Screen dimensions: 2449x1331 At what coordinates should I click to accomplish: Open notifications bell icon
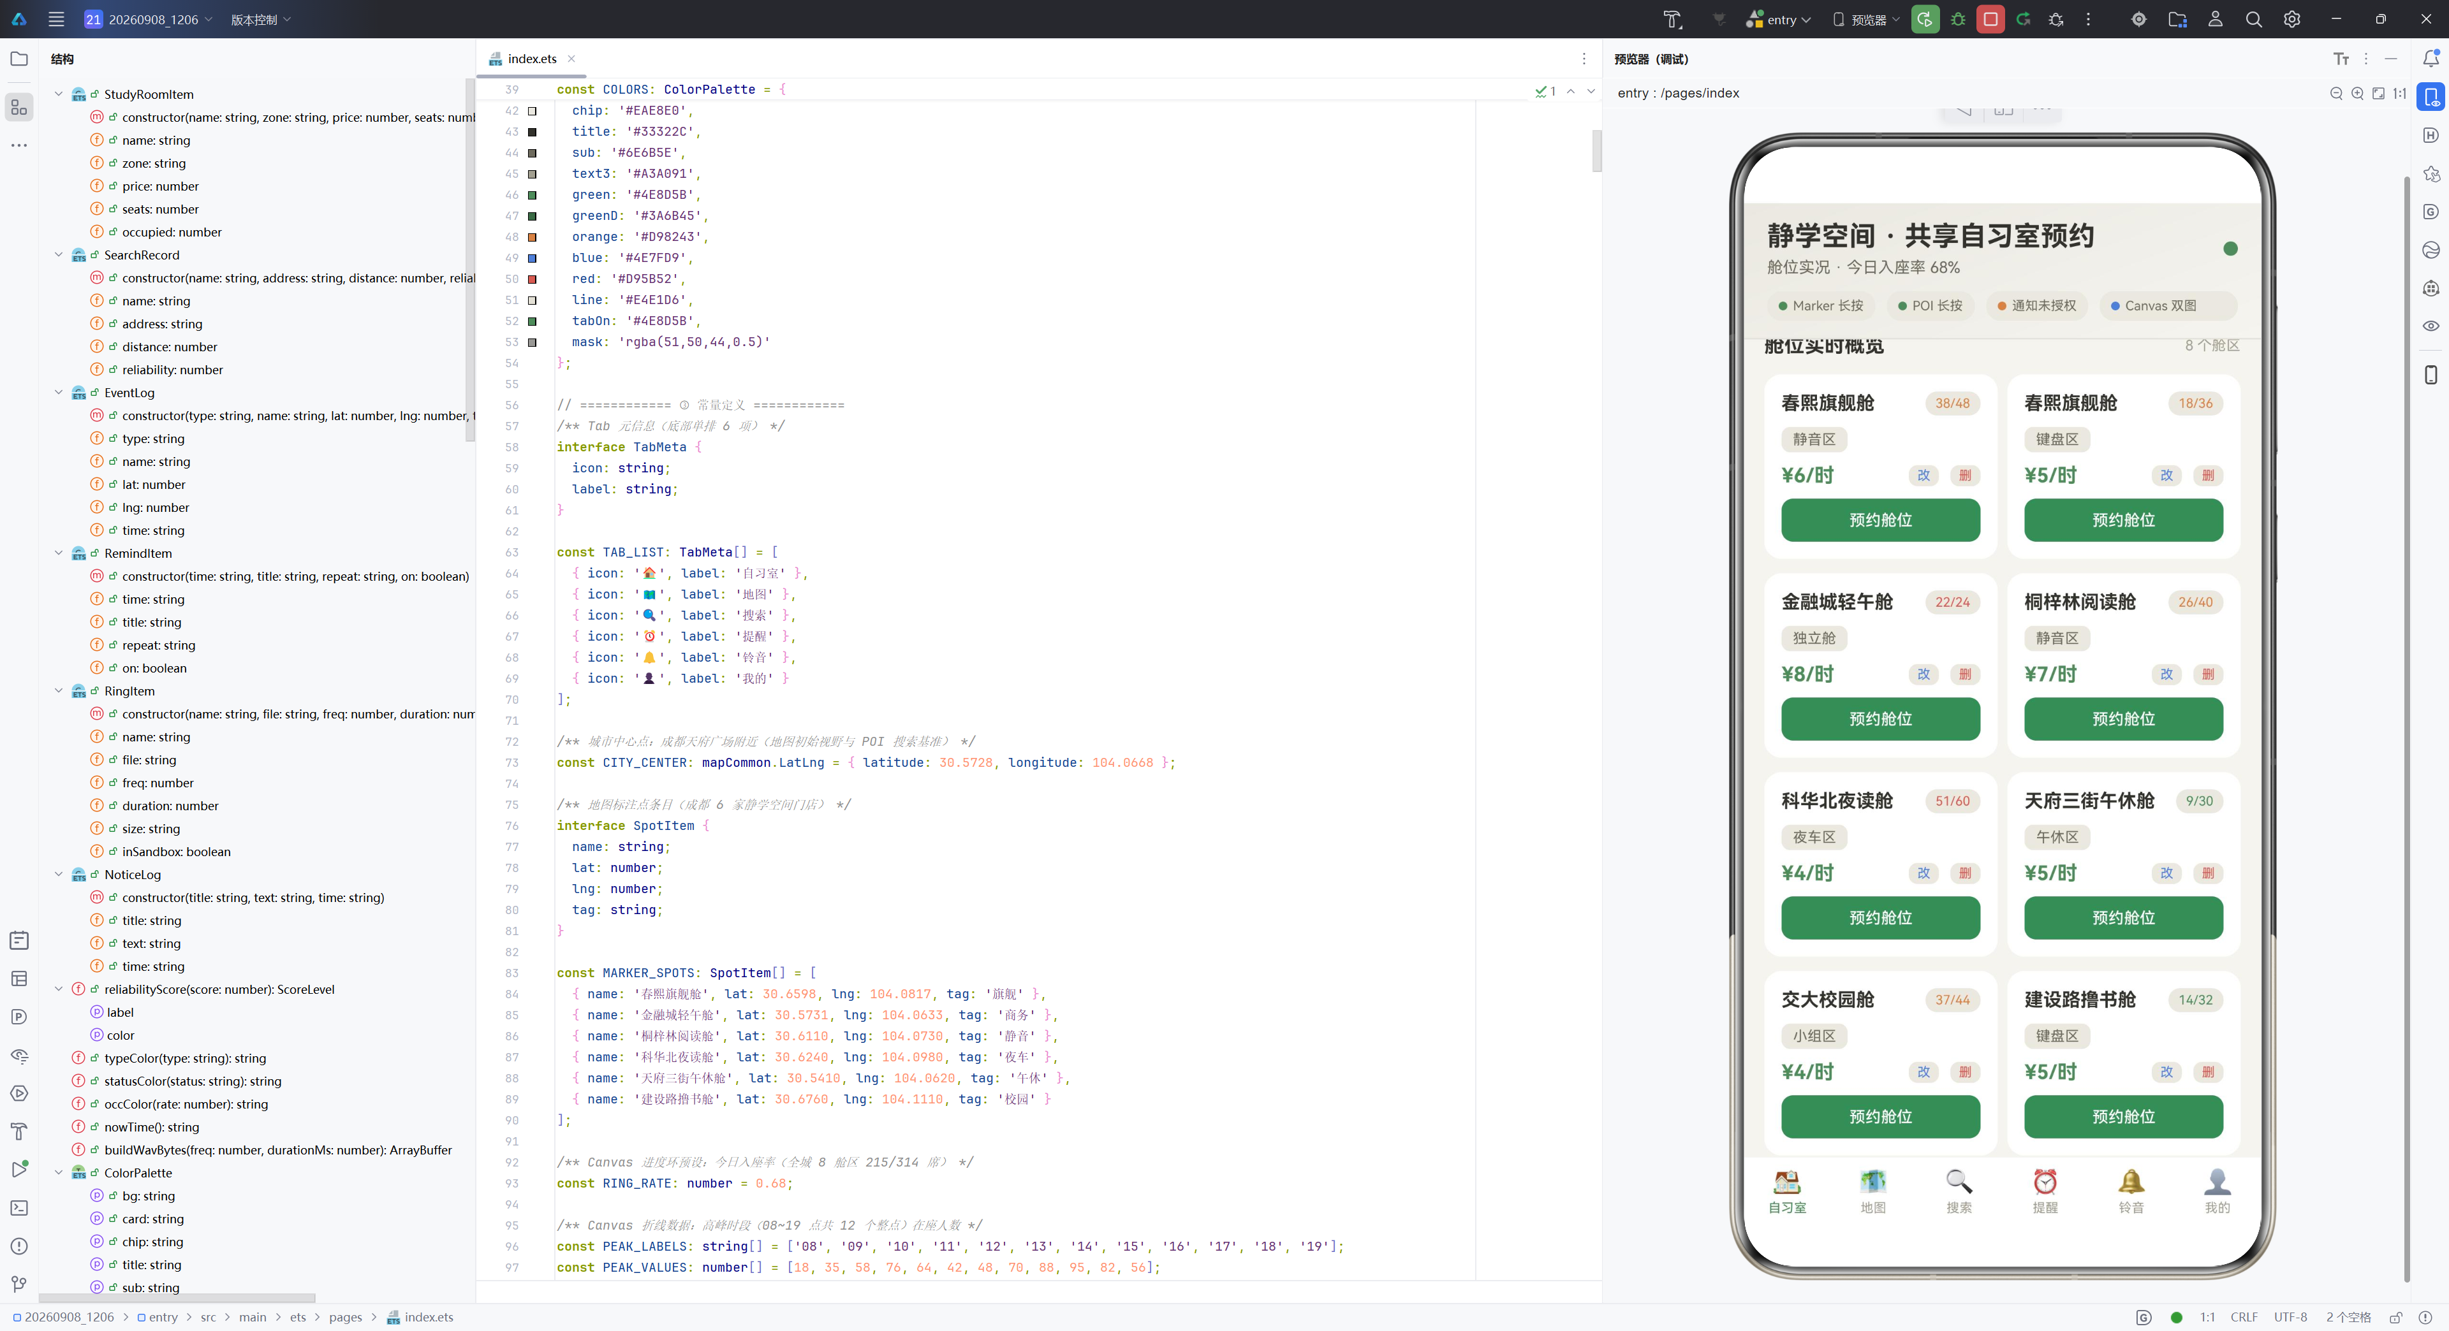click(x=2430, y=59)
